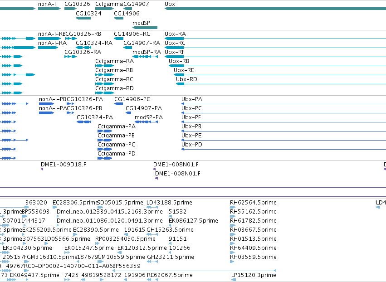Select the Cctgamma-PA protein label
The height and width of the screenshot is (282, 386).
(117, 127)
